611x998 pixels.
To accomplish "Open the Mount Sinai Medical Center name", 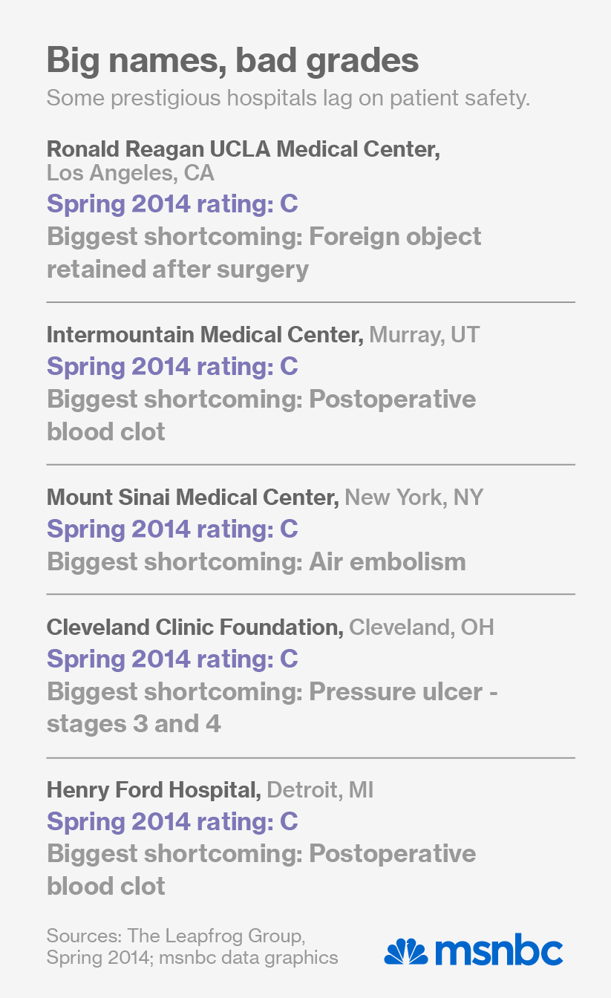I will (192, 498).
